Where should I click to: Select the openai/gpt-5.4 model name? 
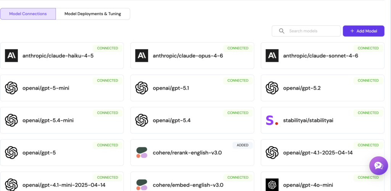172,121
